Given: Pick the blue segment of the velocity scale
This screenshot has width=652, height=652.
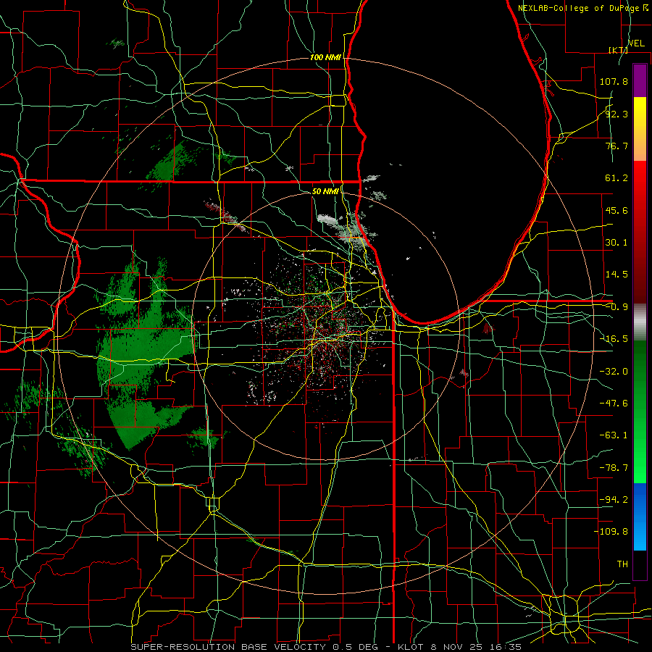Looking at the screenshot, I should [640, 517].
